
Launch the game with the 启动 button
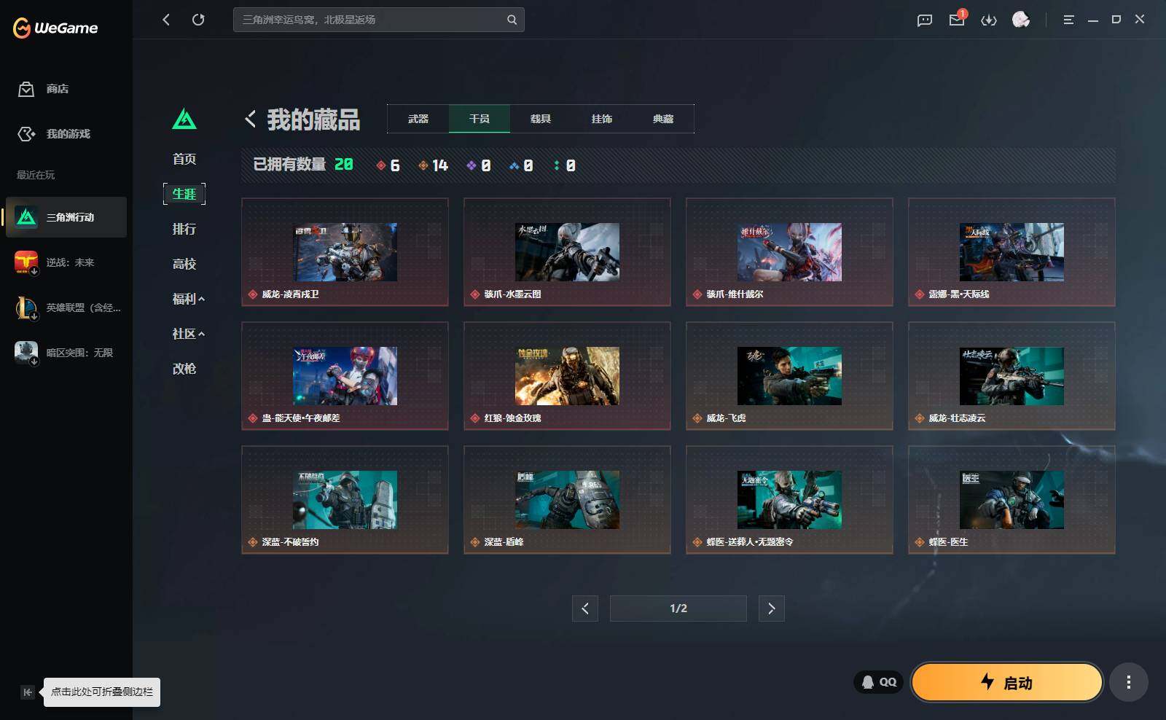click(x=1006, y=682)
